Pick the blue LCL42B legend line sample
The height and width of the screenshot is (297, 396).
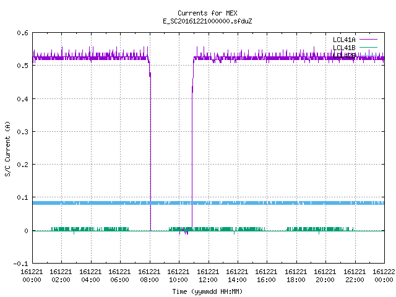pos(368,55)
